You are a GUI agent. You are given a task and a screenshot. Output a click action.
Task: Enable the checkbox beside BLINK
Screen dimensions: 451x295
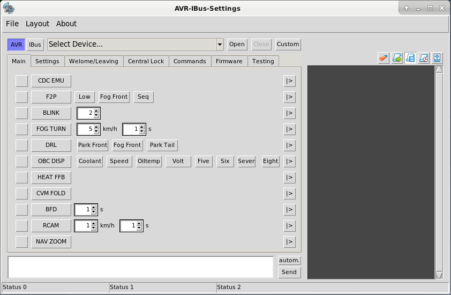coord(21,113)
